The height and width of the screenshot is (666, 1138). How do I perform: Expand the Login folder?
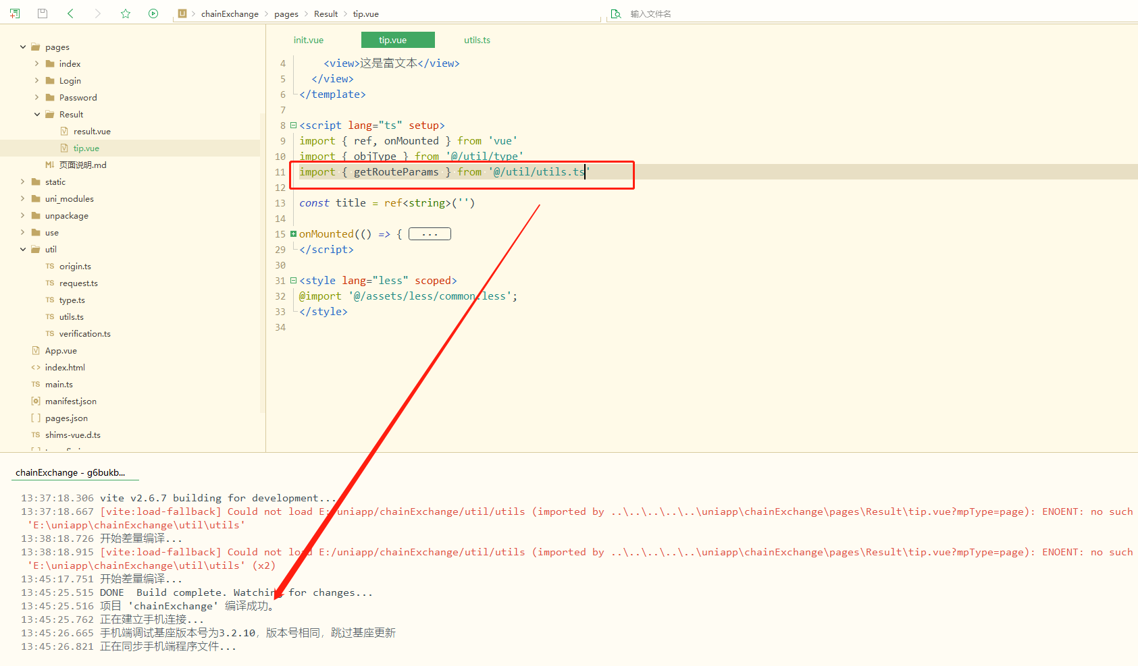click(x=36, y=80)
